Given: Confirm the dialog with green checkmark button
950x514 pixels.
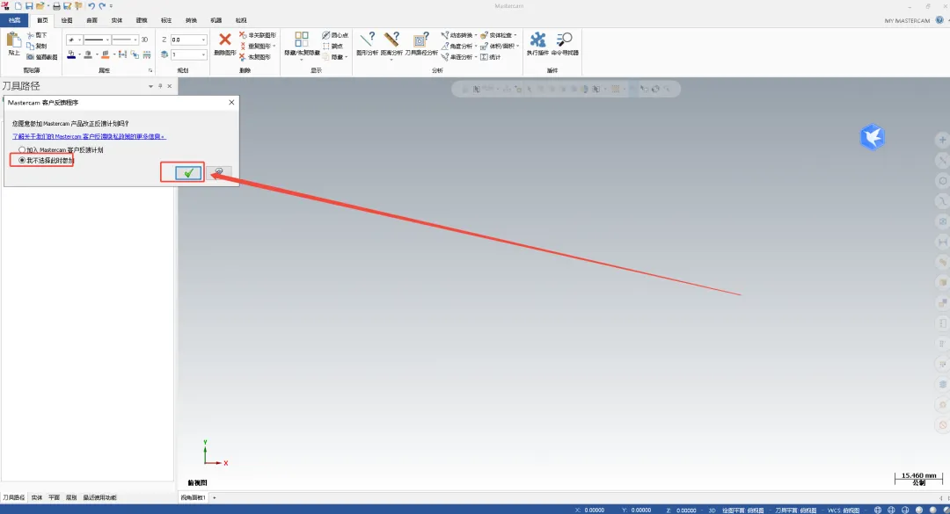Looking at the screenshot, I should click(188, 173).
